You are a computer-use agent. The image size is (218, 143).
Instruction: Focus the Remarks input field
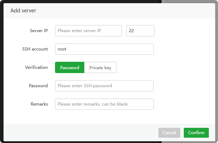coord(104,104)
